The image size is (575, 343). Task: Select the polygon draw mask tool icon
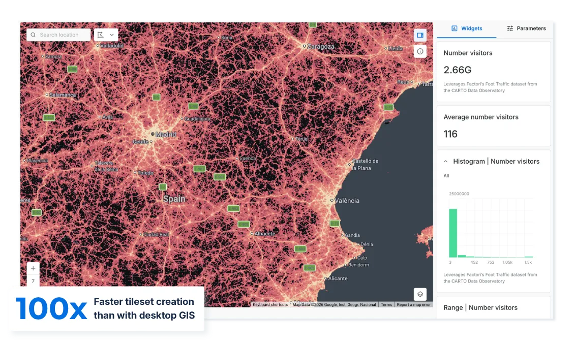101,35
